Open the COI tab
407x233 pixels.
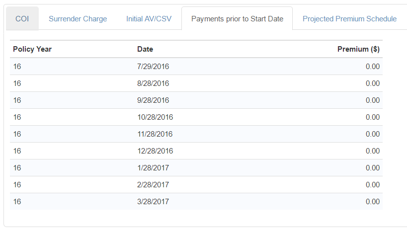(22, 19)
